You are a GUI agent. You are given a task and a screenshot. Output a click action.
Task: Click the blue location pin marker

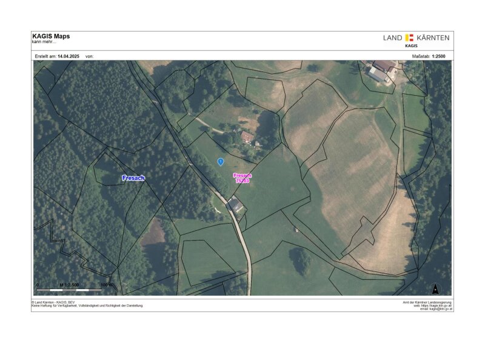tap(221, 162)
